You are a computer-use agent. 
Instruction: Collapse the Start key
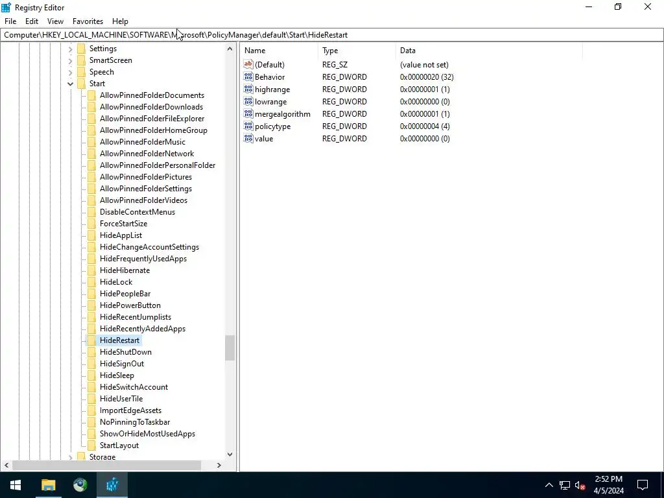pos(70,84)
